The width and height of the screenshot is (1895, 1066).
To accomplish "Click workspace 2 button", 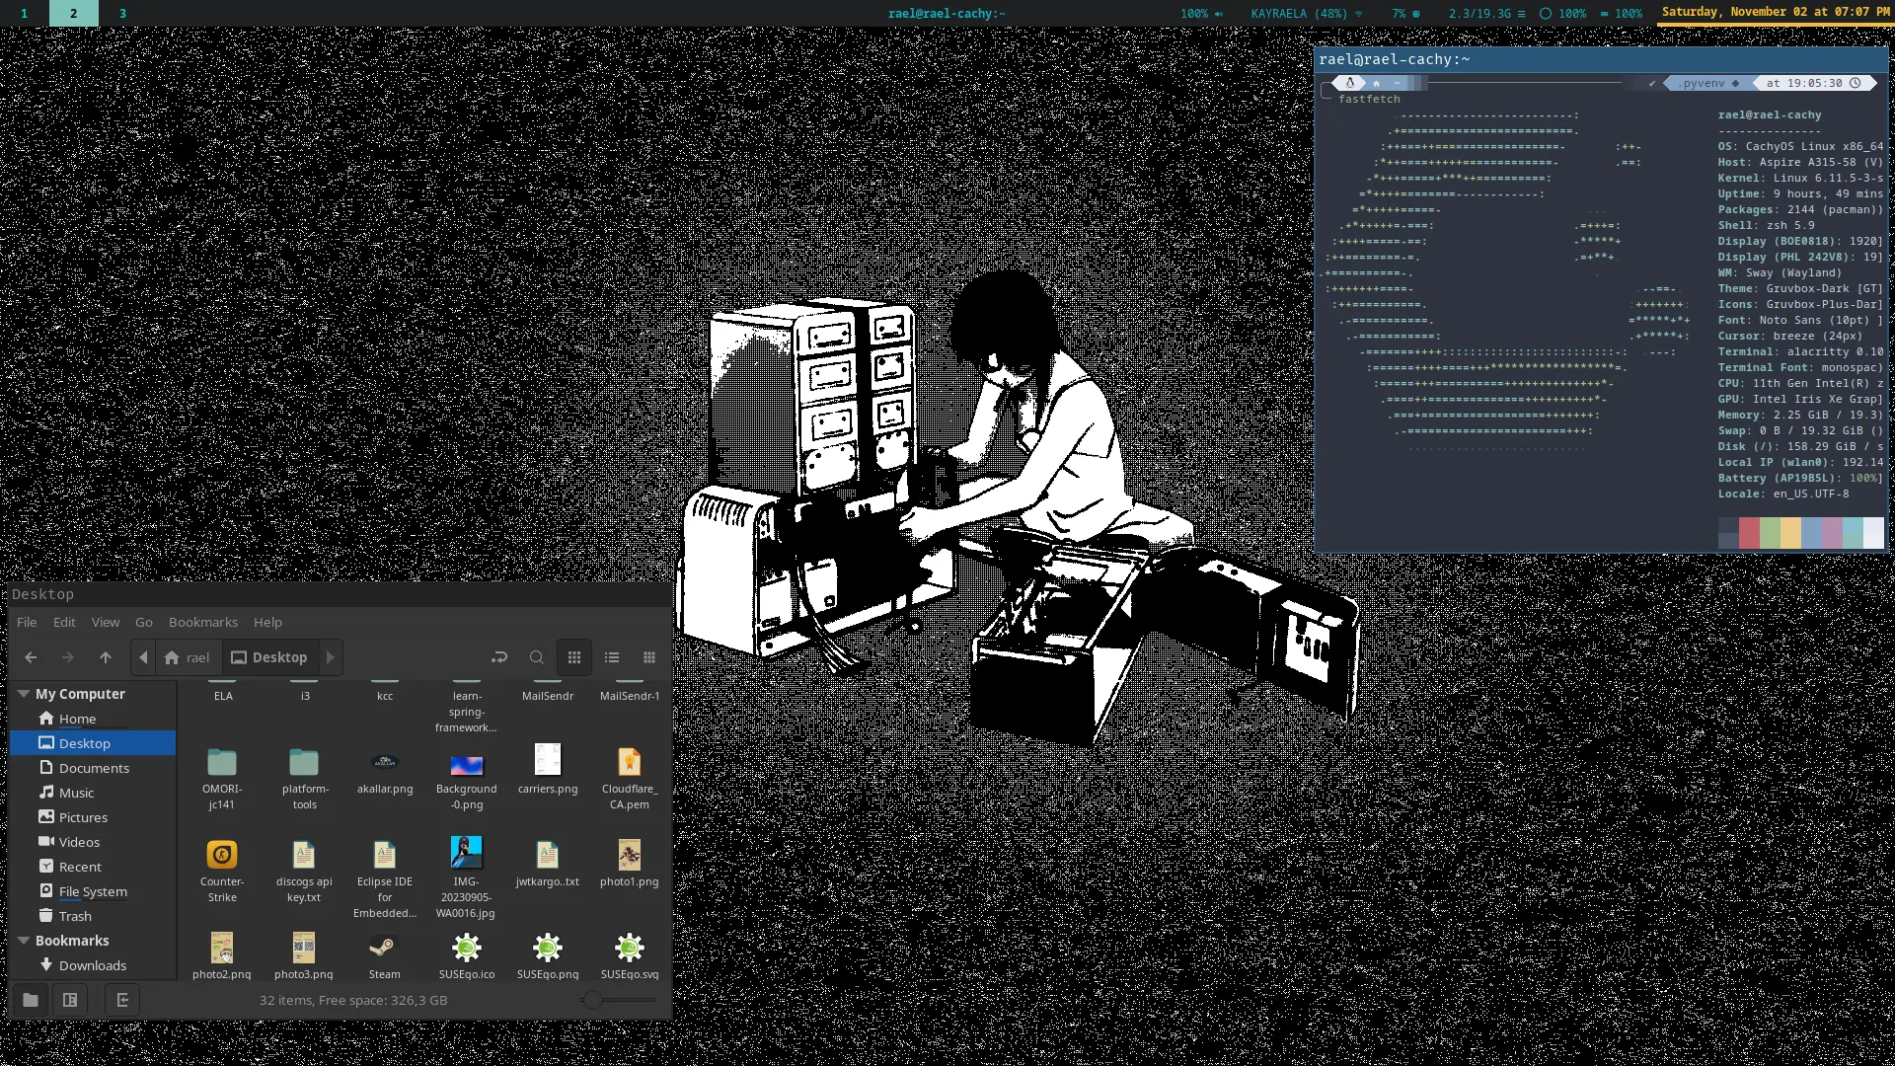I will pos(73,13).
